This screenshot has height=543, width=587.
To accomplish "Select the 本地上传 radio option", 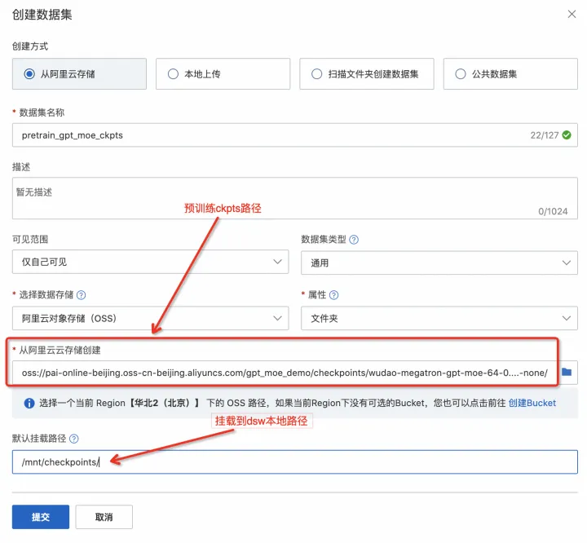I will click(173, 74).
